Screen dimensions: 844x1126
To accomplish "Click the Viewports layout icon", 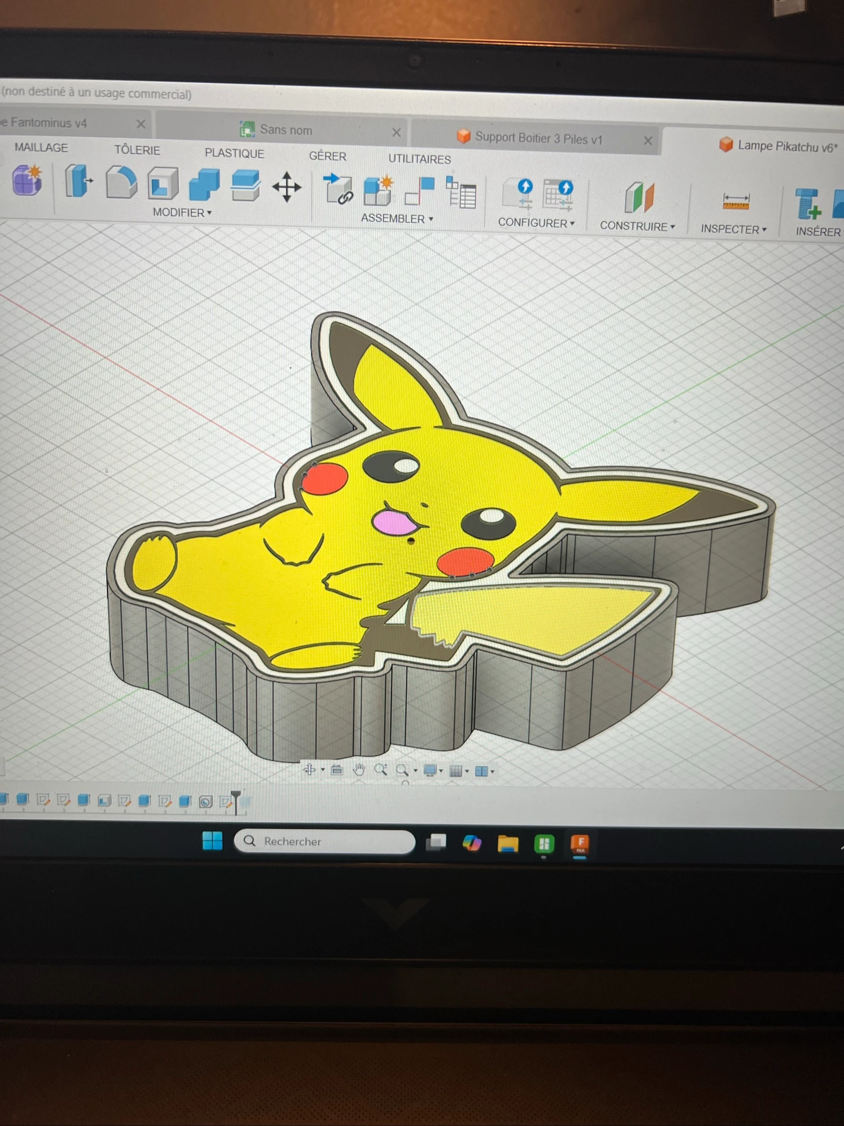I will (x=482, y=771).
